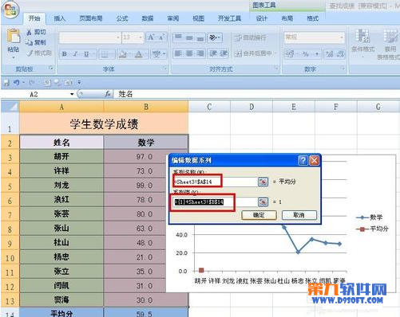The width and height of the screenshot is (400, 317).
Task: Toggle center horizontal alignment
Action: (189, 54)
